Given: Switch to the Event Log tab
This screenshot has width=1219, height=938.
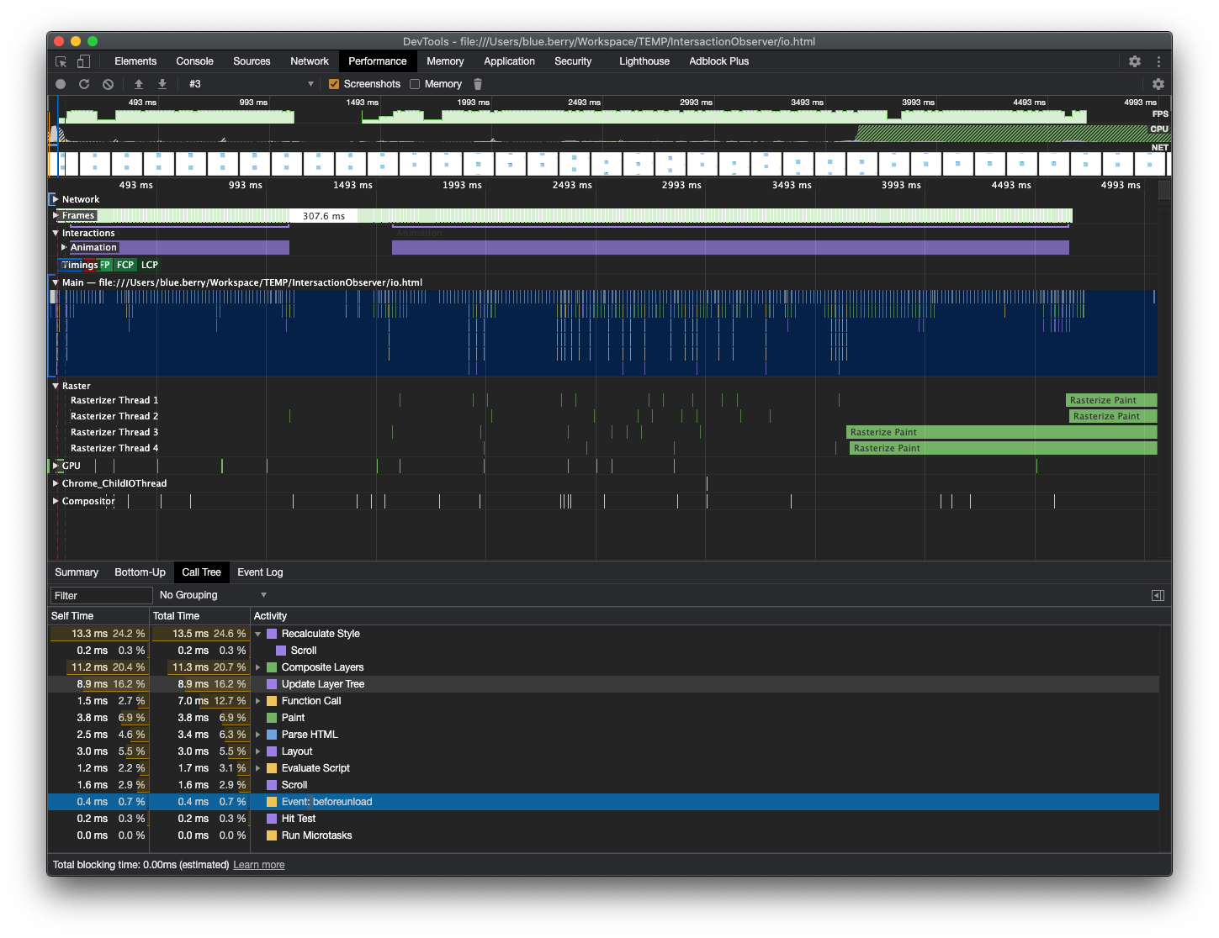Looking at the screenshot, I should point(260,572).
